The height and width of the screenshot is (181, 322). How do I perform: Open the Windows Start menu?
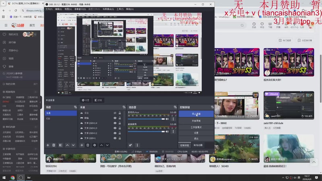4,177
